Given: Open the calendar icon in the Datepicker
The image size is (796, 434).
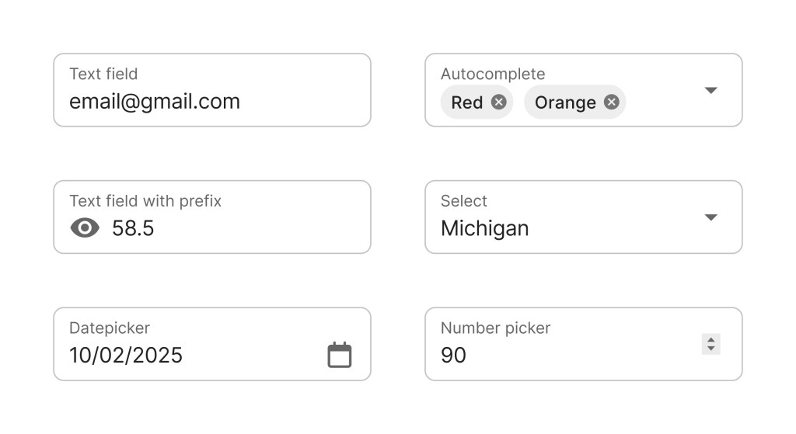Looking at the screenshot, I should pyautogui.click(x=339, y=355).
